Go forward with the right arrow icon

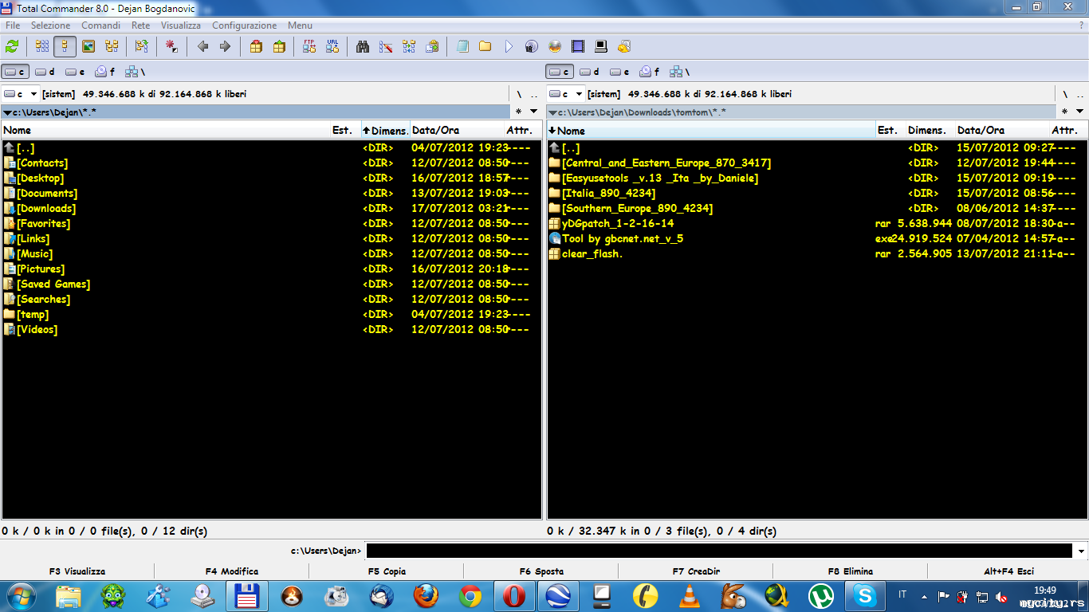click(225, 47)
